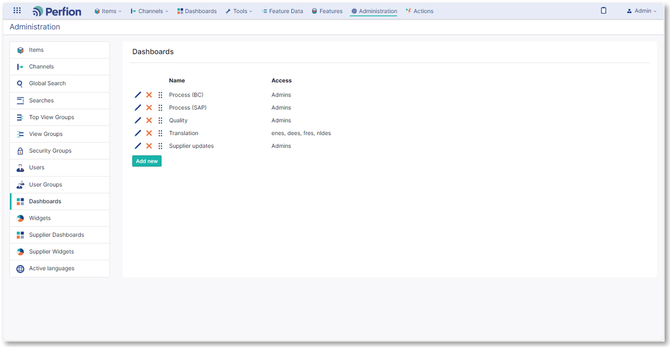The width and height of the screenshot is (670, 347).
Task: Grab the Process (SAP) row drag handle
Action: click(x=160, y=107)
